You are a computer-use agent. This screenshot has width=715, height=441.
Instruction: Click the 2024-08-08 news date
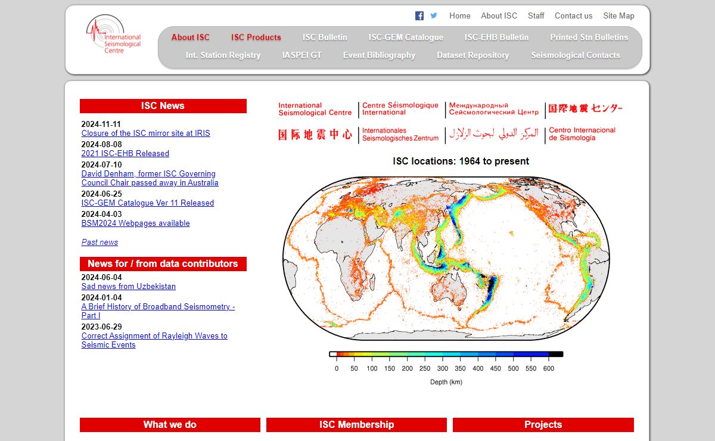pos(101,145)
